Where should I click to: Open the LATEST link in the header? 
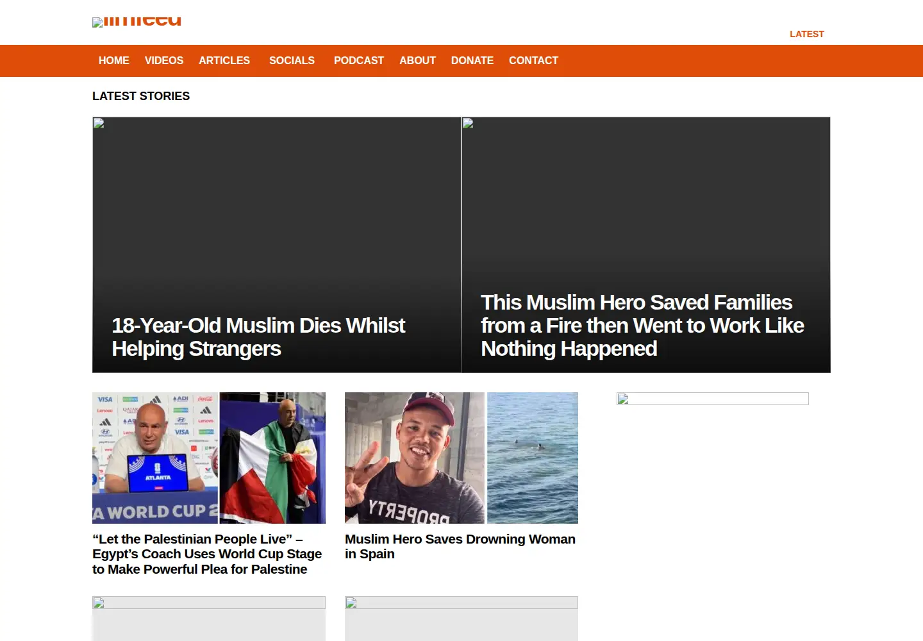[x=806, y=34]
